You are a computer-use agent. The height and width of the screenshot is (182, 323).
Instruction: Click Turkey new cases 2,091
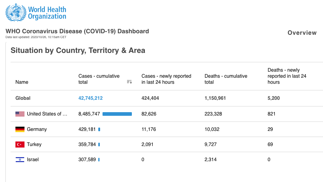pos(147,145)
